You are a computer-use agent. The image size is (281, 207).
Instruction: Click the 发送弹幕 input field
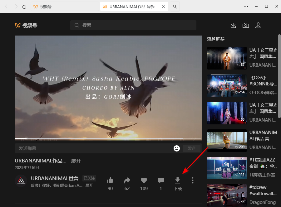click(x=94, y=148)
